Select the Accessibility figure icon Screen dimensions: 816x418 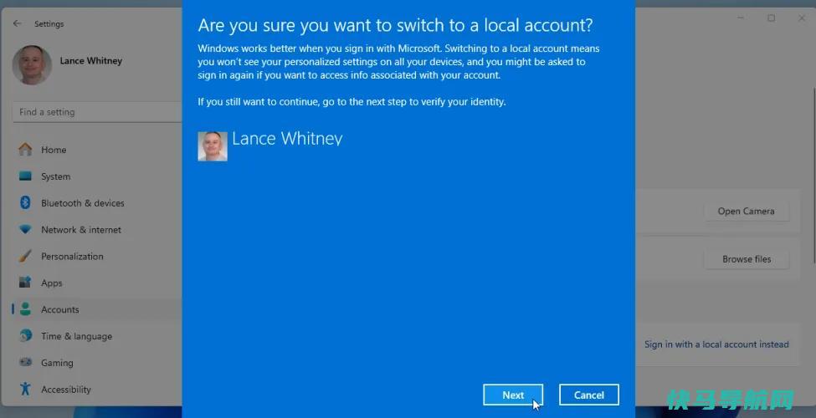click(25, 389)
